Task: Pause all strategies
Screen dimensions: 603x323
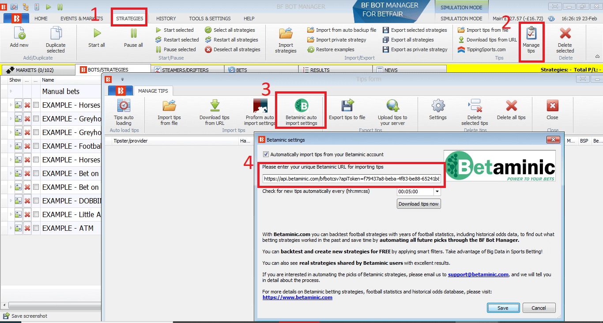Action: pyautogui.click(x=133, y=34)
